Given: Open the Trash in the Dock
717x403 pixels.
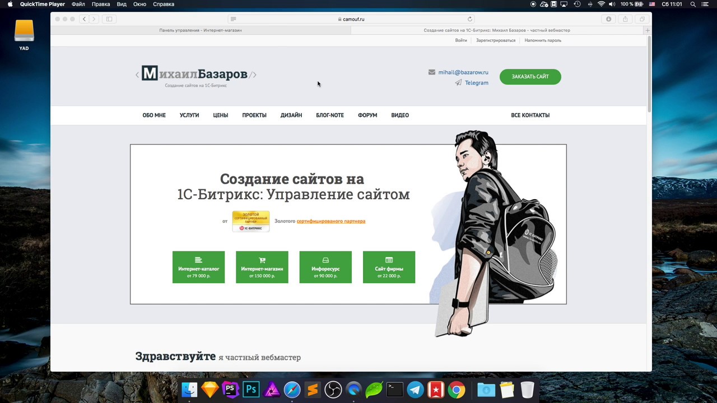Looking at the screenshot, I should (527, 390).
